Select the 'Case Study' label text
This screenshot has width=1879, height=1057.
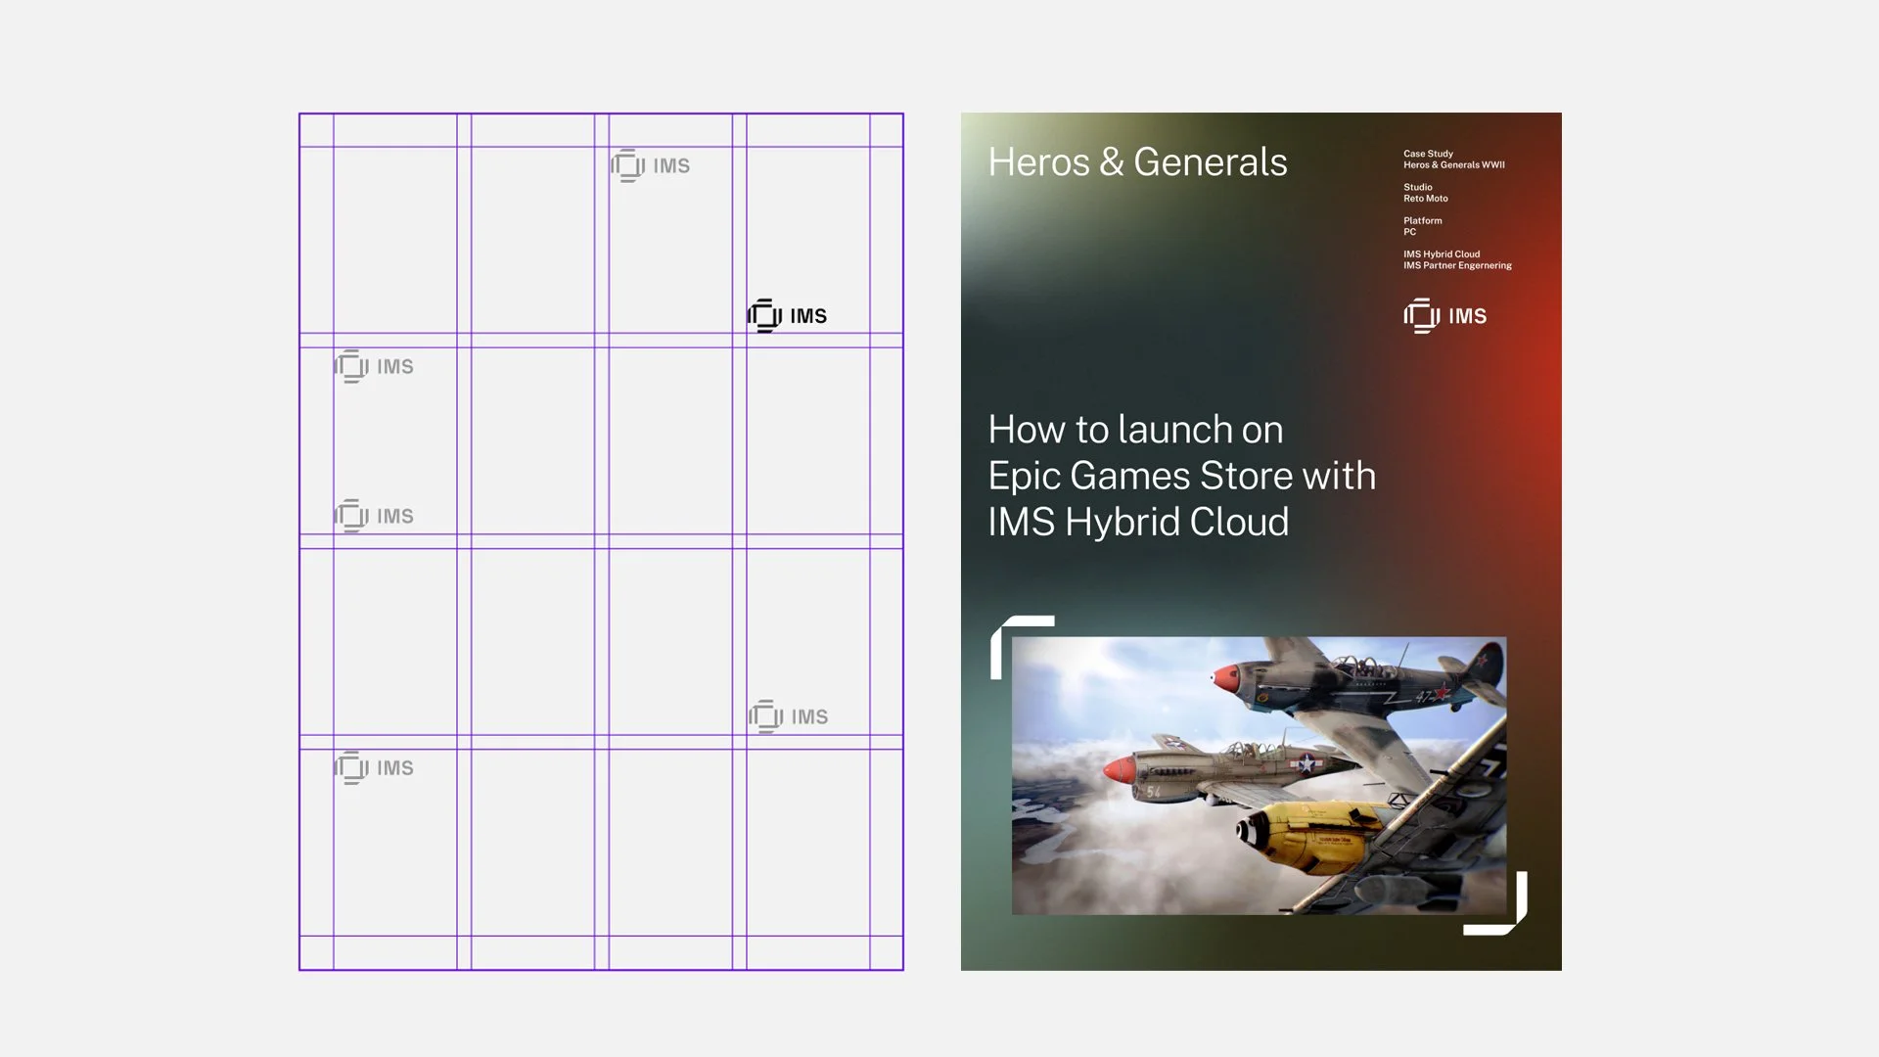pyautogui.click(x=1428, y=154)
